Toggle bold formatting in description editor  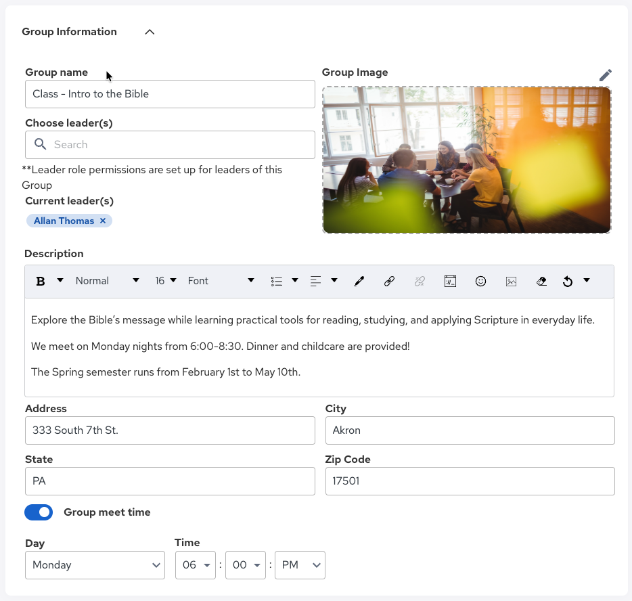(41, 282)
